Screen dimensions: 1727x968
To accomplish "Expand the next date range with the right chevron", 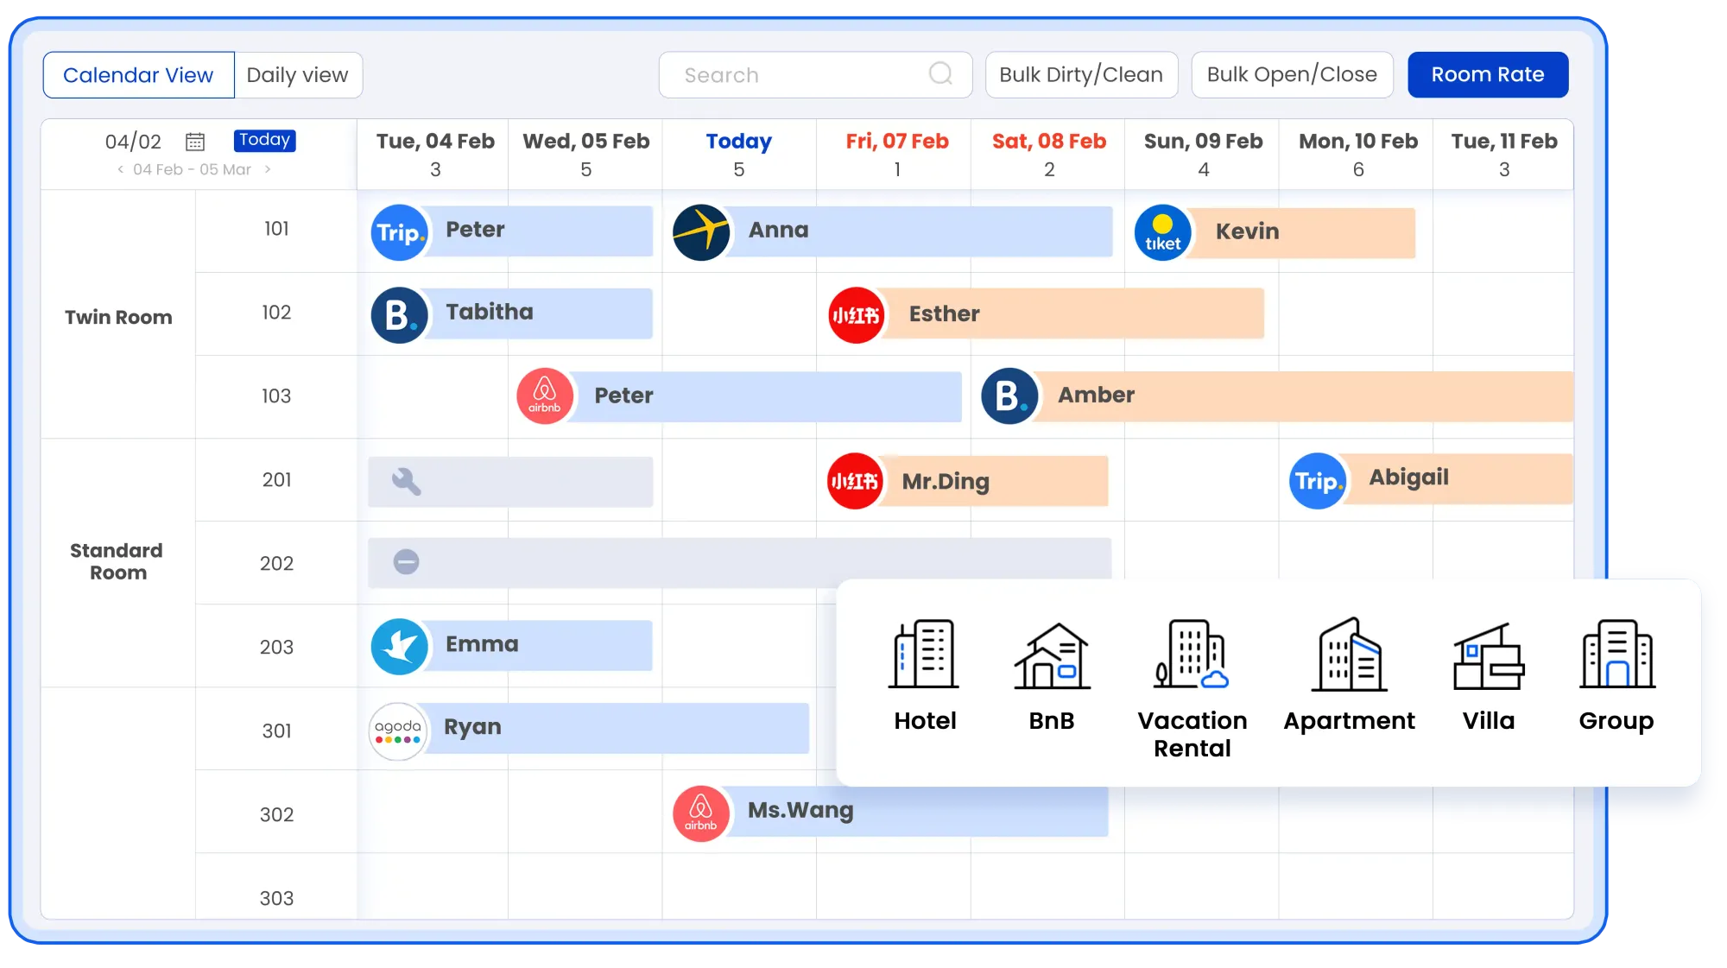I will coord(269,169).
